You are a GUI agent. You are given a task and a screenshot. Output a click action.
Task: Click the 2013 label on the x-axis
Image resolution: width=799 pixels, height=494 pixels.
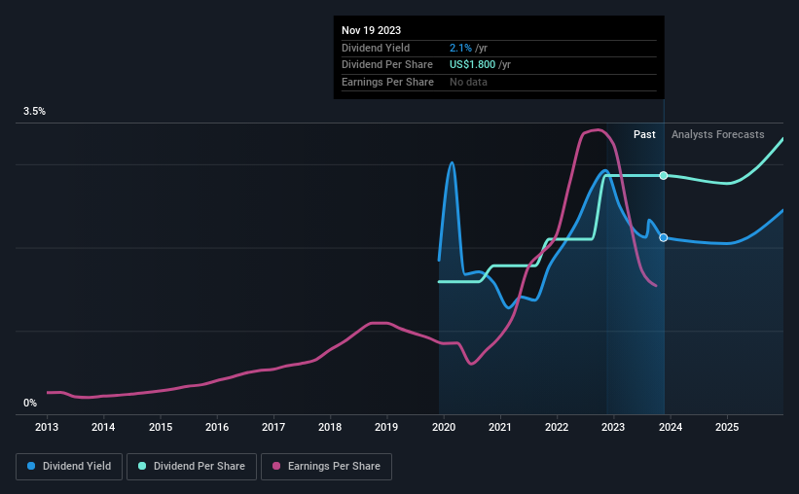pos(47,427)
